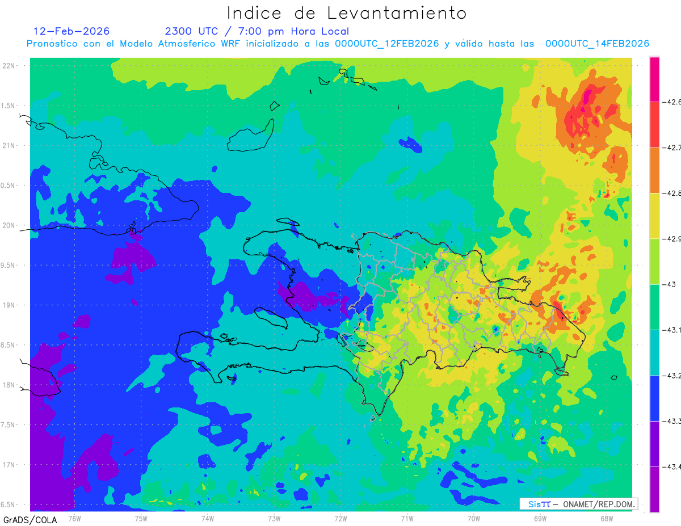
Task: Click the "18N" latitude label
Action: coord(9,385)
